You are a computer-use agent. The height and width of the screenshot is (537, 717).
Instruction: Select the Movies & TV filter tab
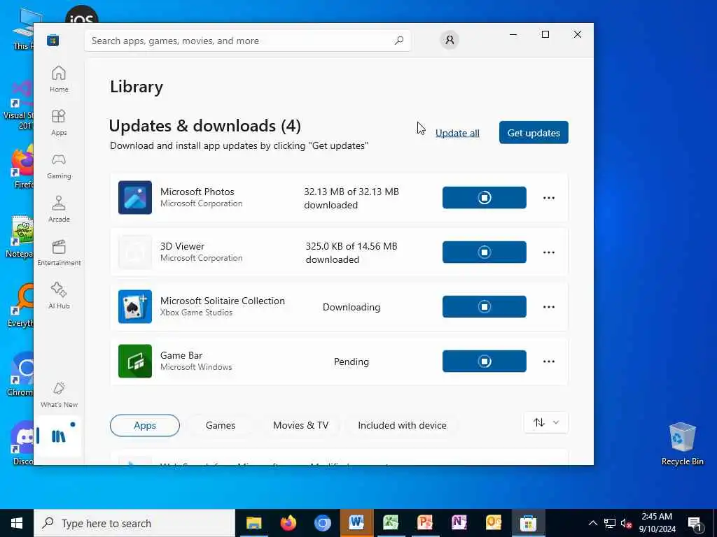pyautogui.click(x=300, y=425)
